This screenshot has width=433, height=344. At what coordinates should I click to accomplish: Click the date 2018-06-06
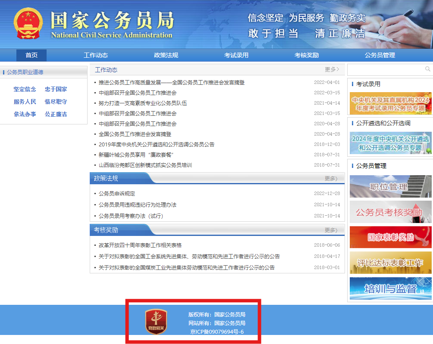(327, 245)
